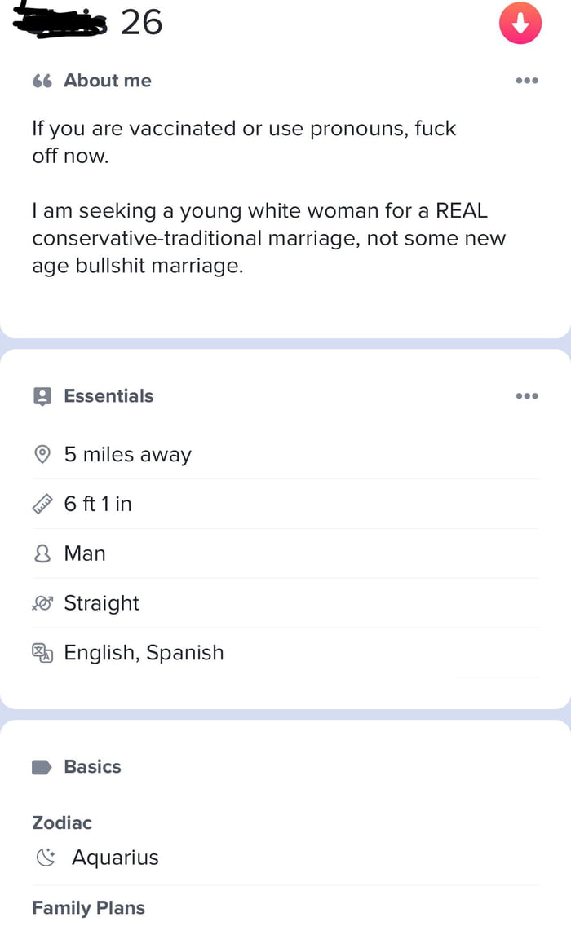Open About me three-dots menu
This screenshot has width=571, height=926.
coord(527,81)
